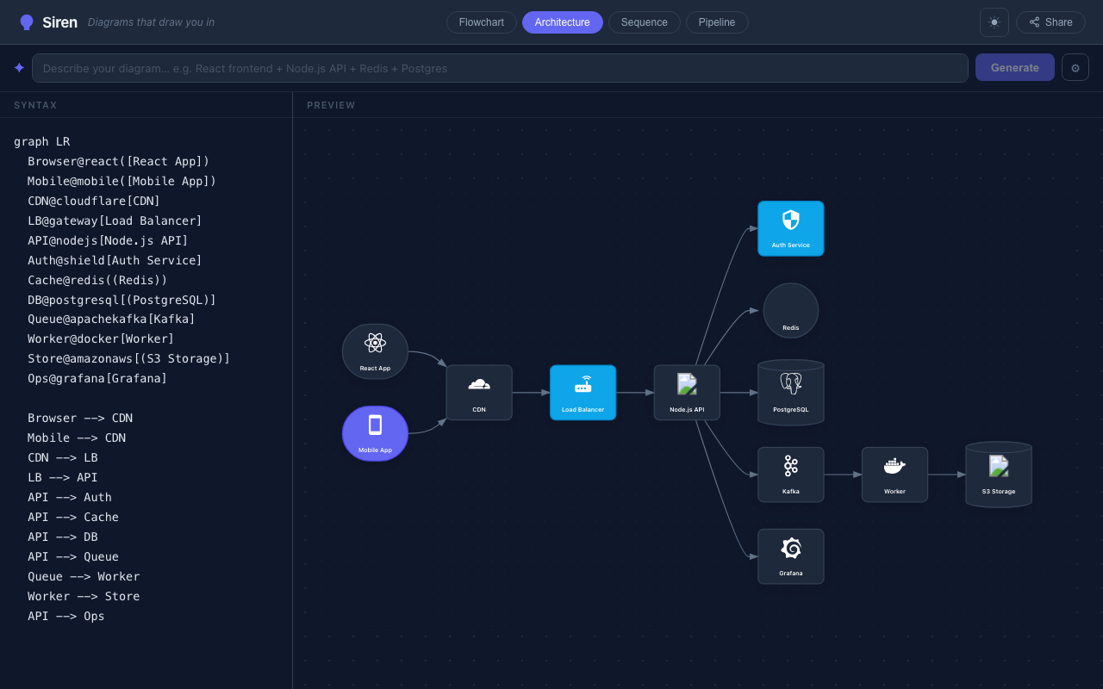Image resolution: width=1103 pixels, height=689 pixels.
Task: Click the 'graph LR' syntax line
Action: click(42, 141)
